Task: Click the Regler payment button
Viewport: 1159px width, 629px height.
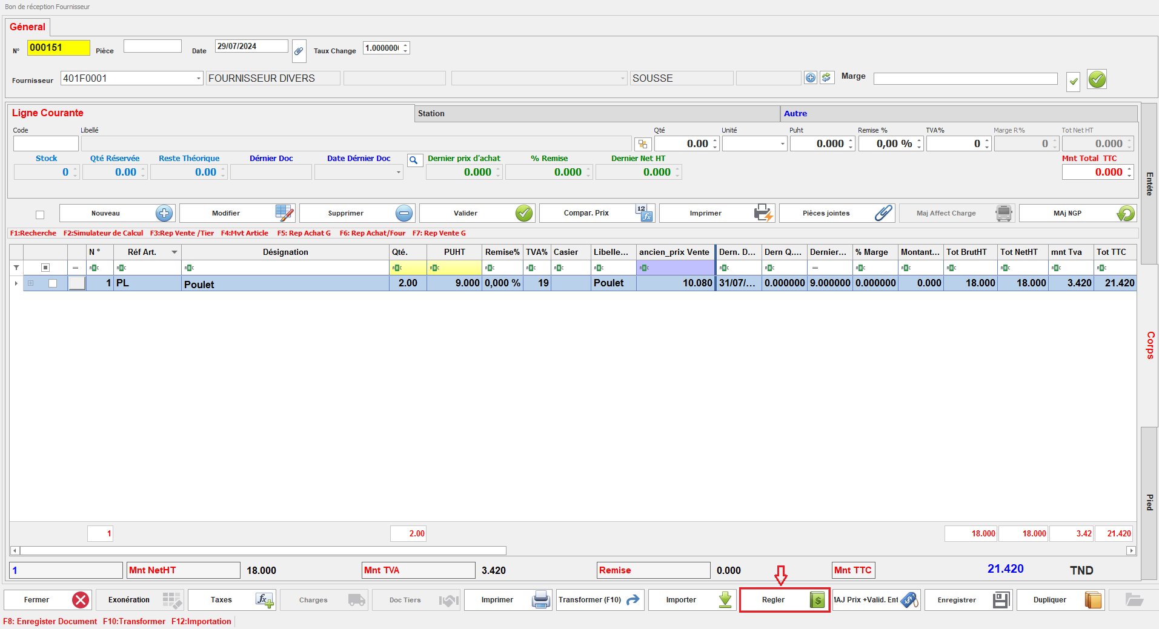Action: pos(785,600)
